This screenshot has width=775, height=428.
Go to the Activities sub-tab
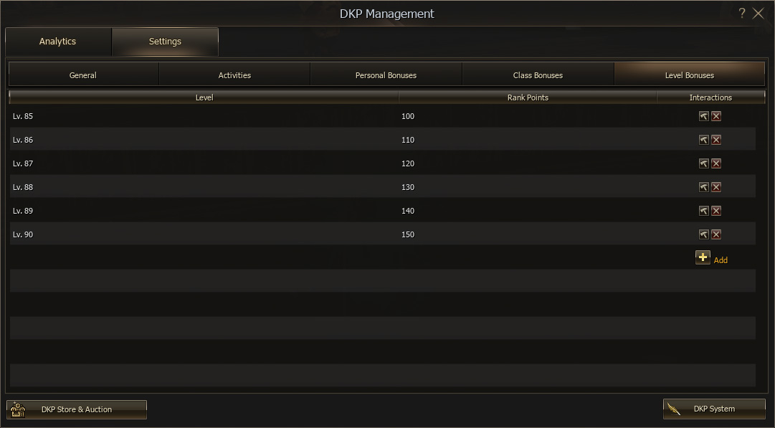(x=234, y=75)
